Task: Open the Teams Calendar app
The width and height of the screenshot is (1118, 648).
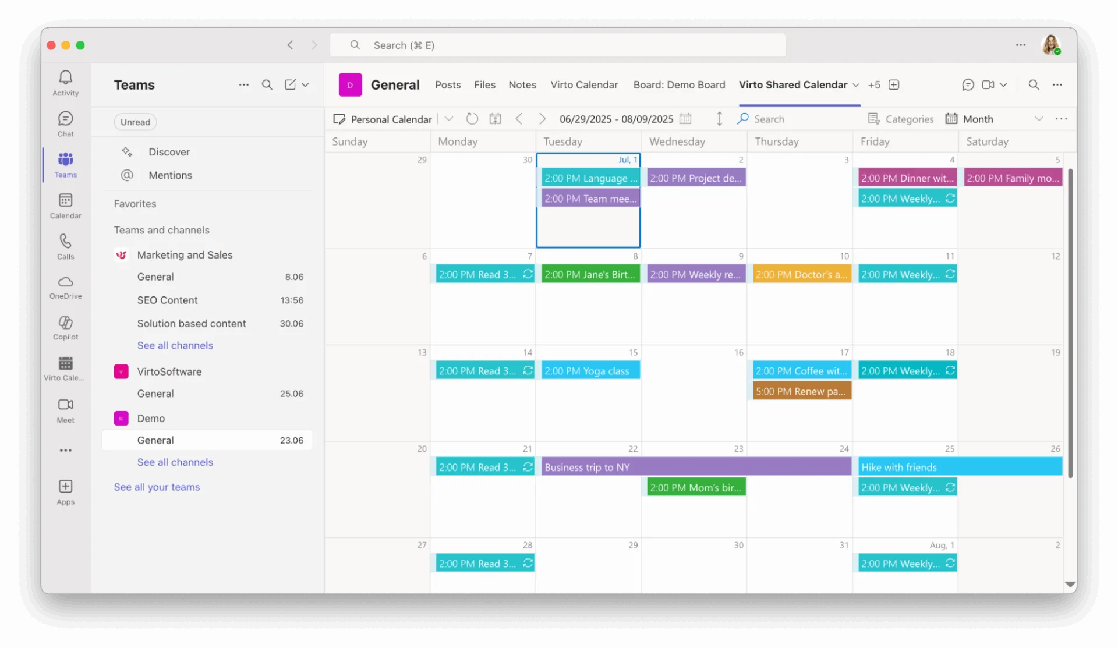Action: 65,206
